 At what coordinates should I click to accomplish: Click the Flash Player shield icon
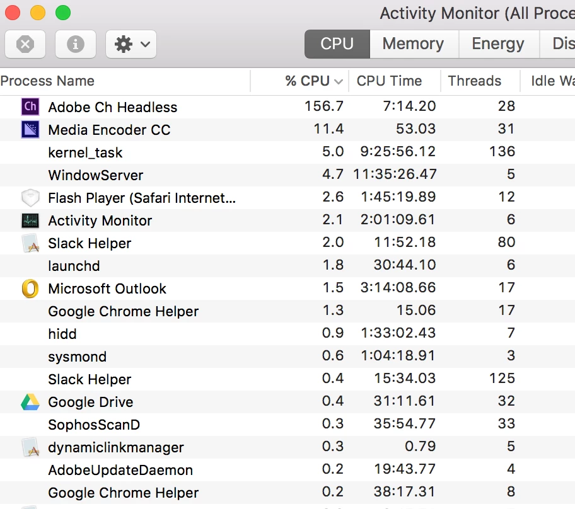pyautogui.click(x=30, y=198)
